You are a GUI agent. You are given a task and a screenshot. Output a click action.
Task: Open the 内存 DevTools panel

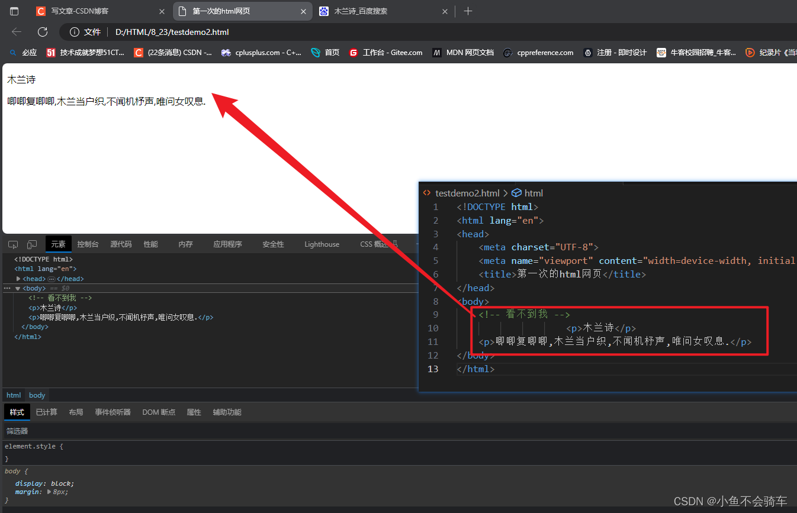185,244
